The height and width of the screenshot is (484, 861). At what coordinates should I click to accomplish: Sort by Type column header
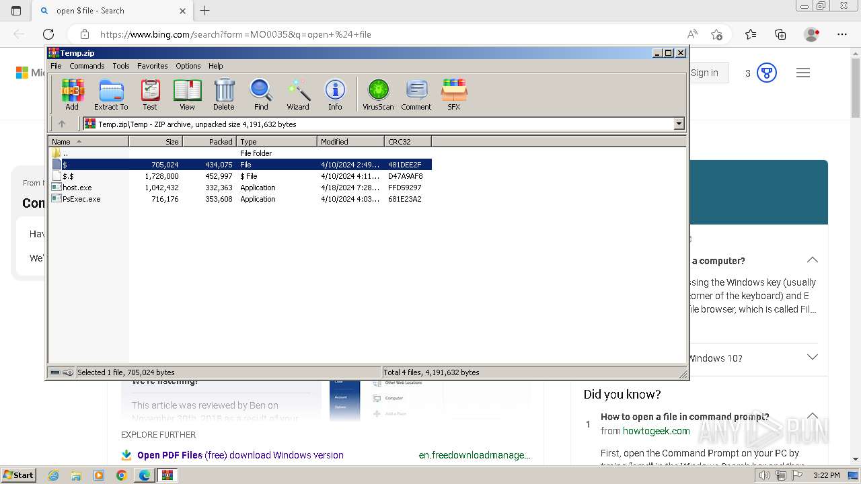point(276,141)
